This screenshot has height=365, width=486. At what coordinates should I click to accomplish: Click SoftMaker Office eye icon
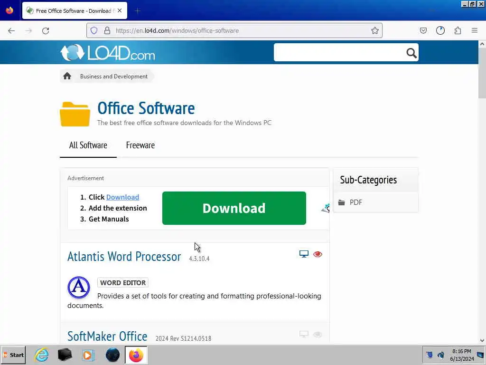point(318,334)
